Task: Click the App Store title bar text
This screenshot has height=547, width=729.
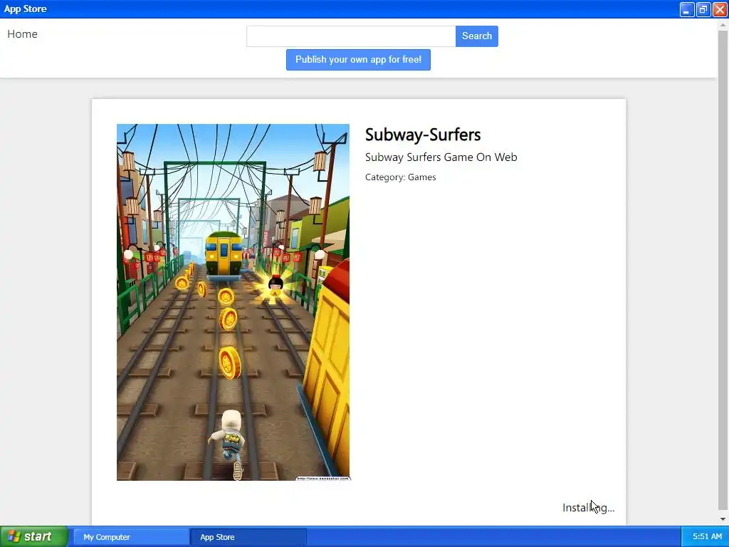Action: [x=25, y=9]
